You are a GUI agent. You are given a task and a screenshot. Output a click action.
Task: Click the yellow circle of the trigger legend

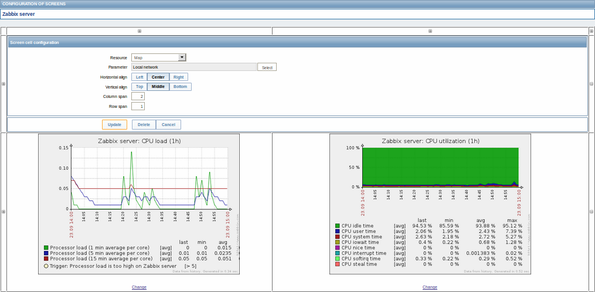coord(46,266)
